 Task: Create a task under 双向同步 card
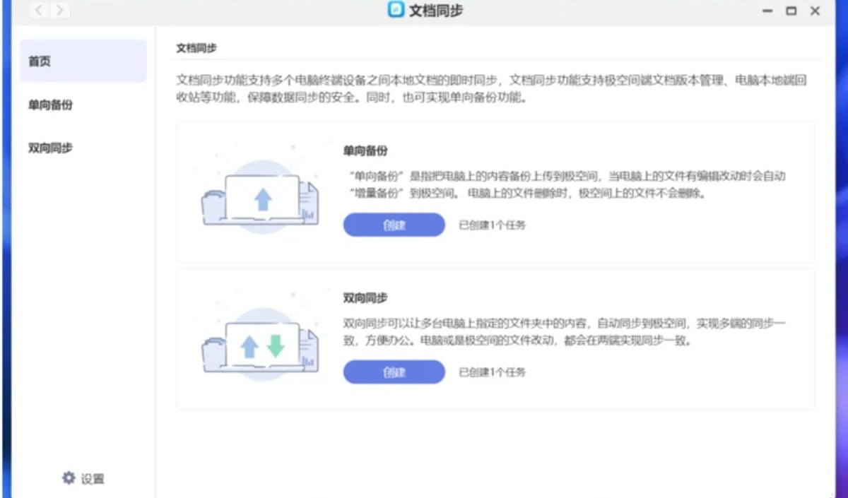pyautogui.click(x=394, y=372)
